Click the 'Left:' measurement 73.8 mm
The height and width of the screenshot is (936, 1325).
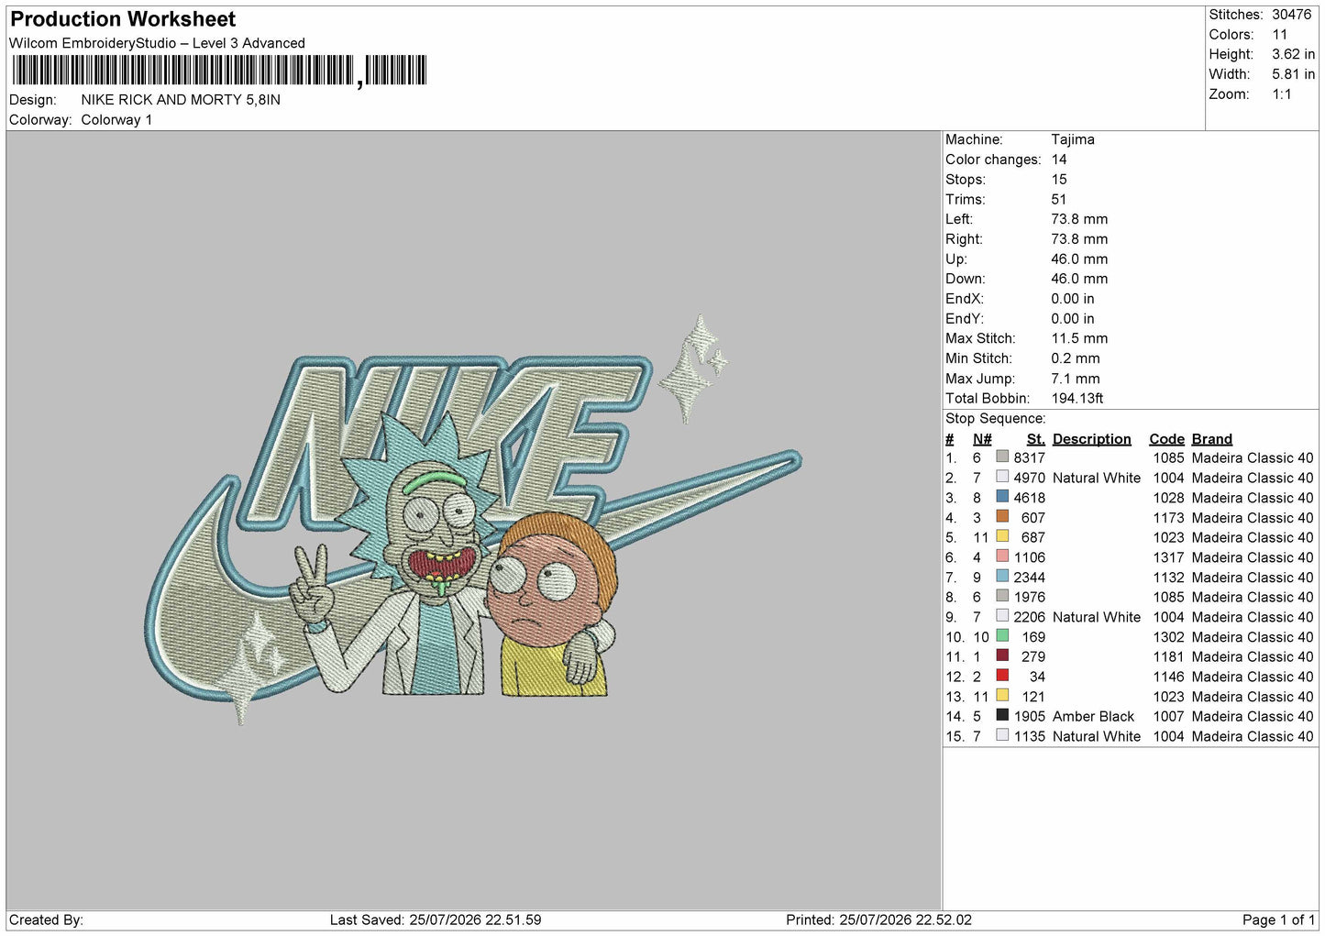click(x=1079, y=219)
